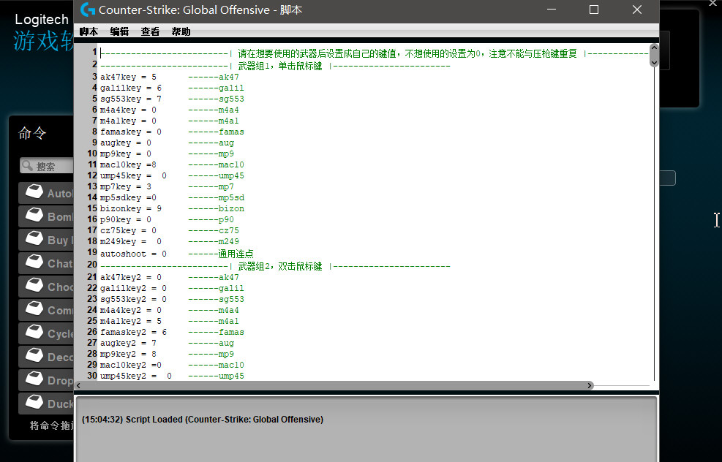Screen dimensions: 722x462
Task: Click the line 'augkey = 0'
Action: (126, 143)
